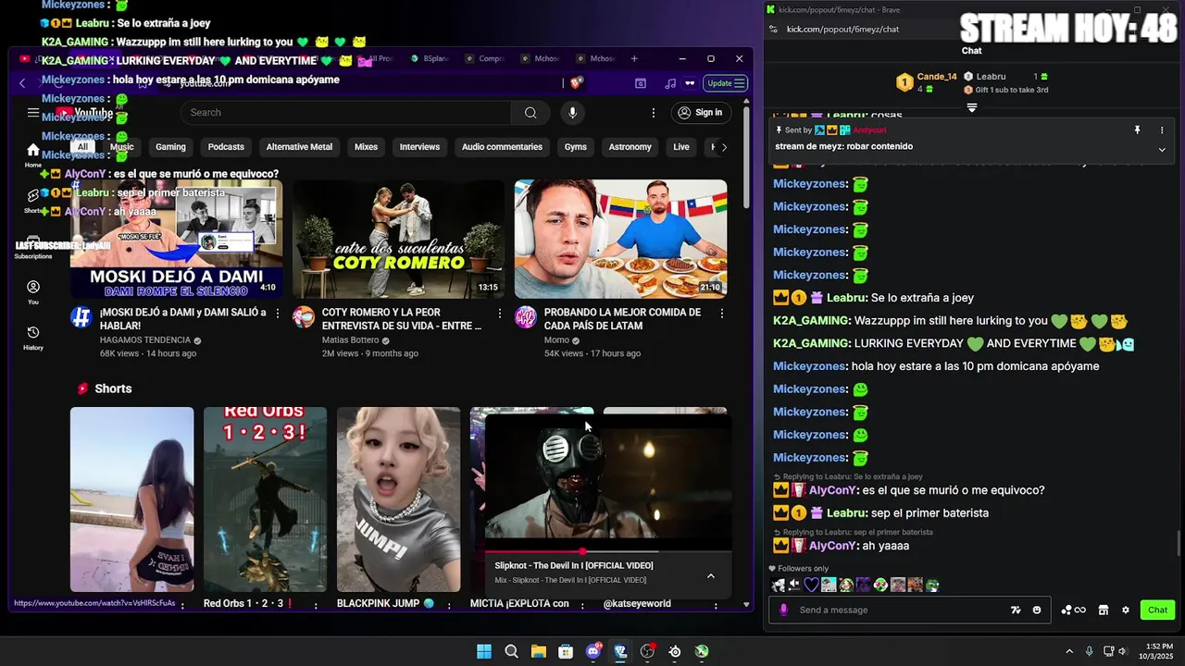This screenshot has width=1185, height=666.
Task: Seek on the Slipknot miniplayer progress bar
Action: [608, 551]
